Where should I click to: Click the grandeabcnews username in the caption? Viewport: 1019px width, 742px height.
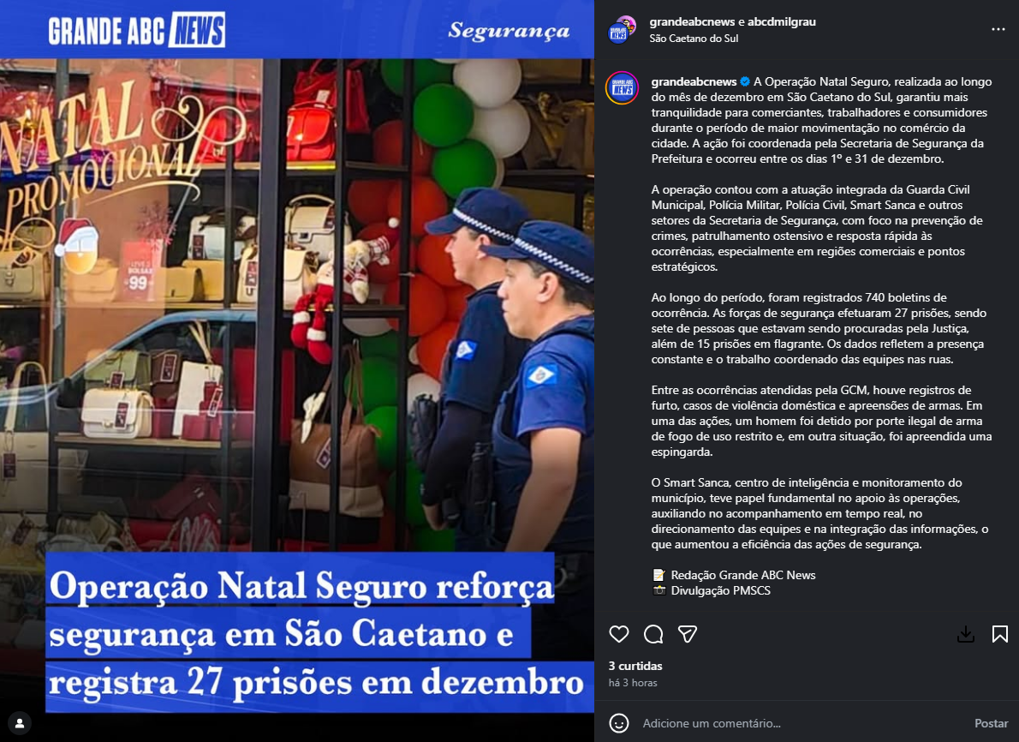694,82
